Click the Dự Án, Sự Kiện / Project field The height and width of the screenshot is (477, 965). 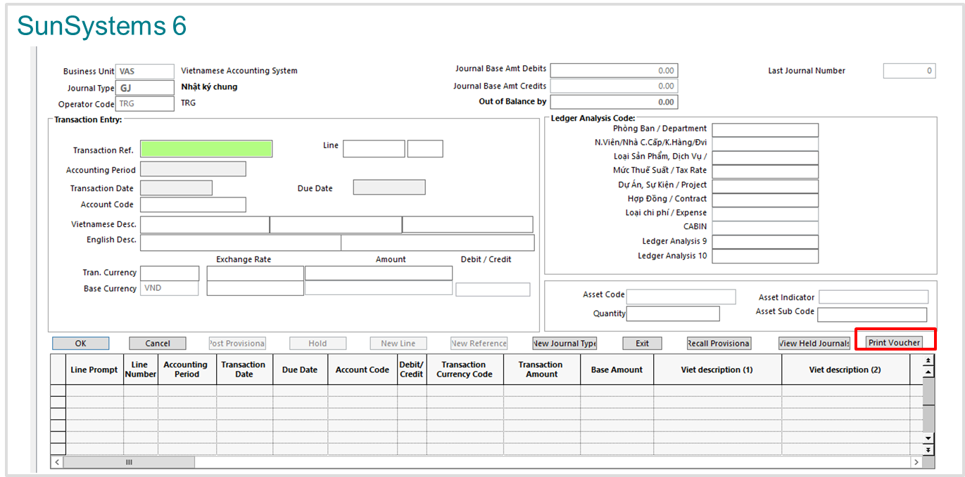coord(765,186)
